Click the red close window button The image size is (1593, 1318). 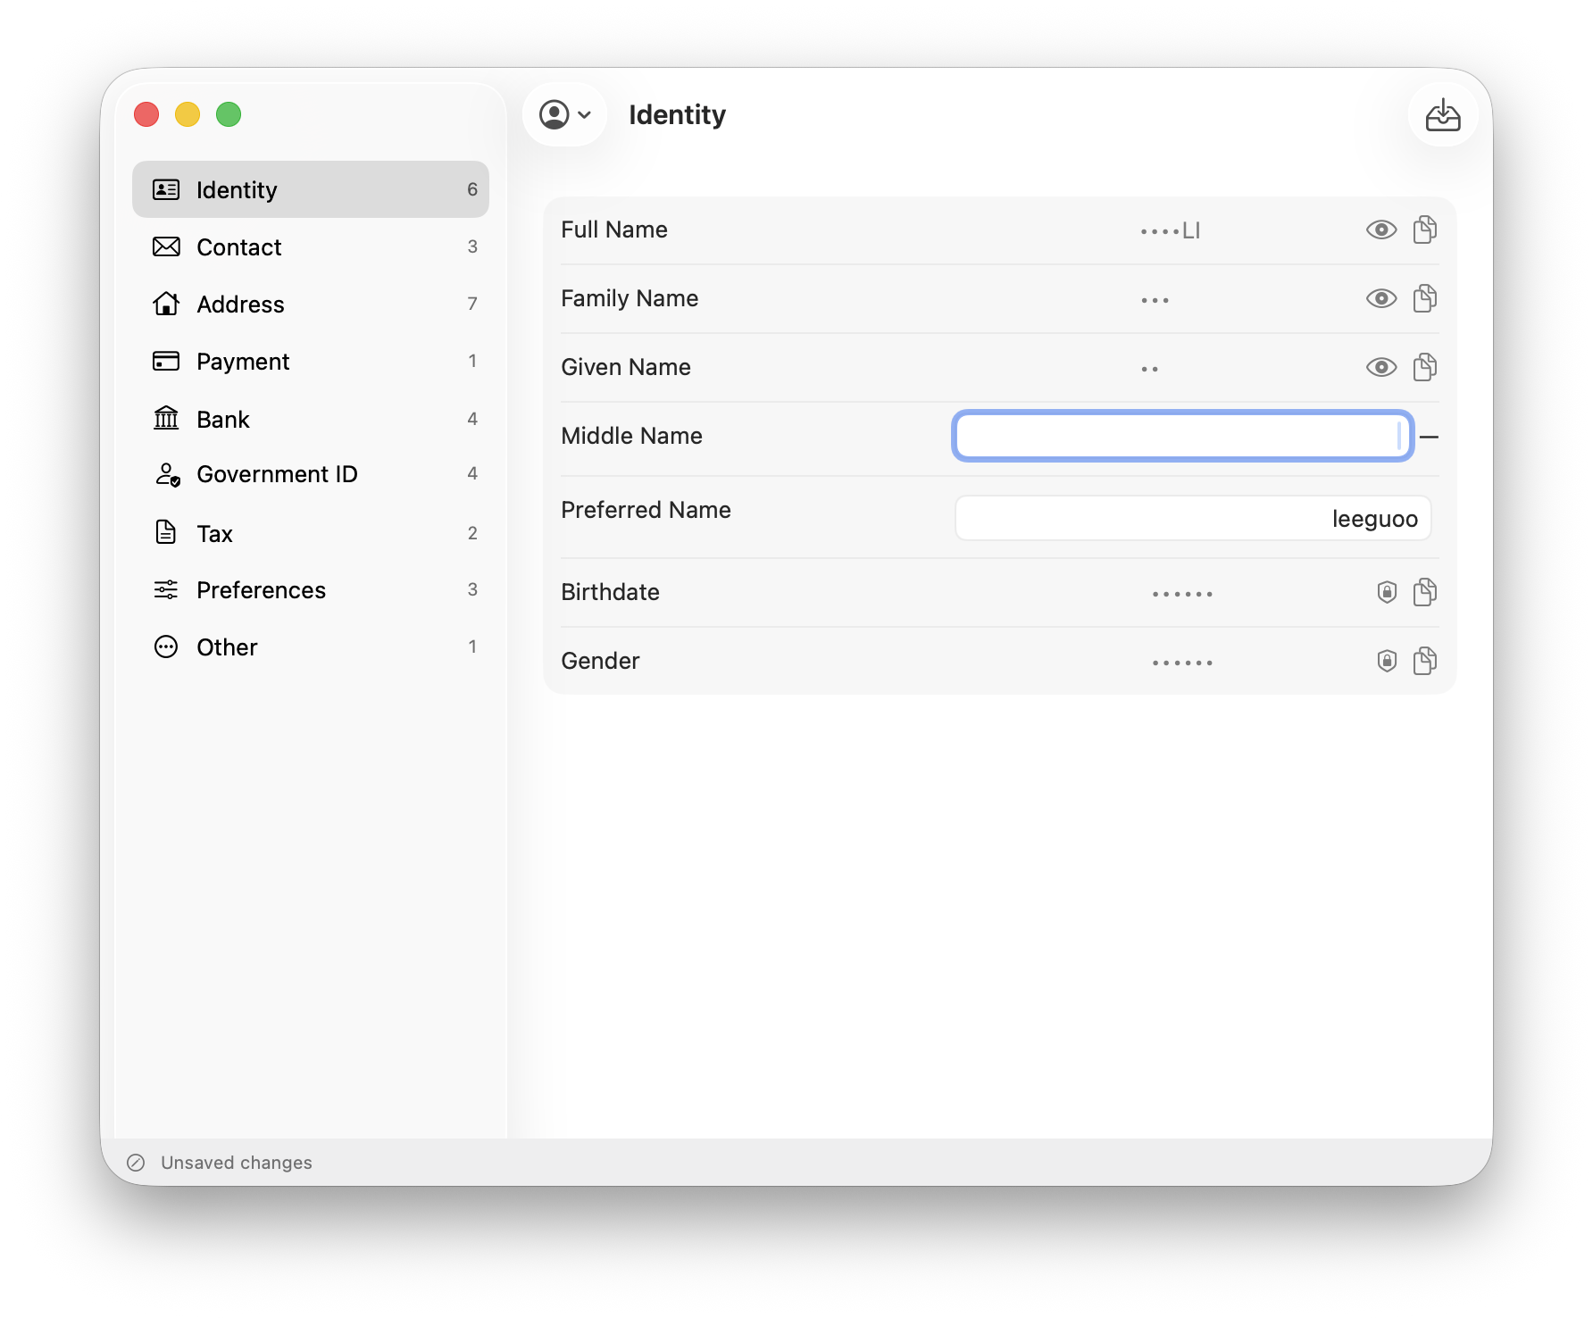(x=146, y=114)
